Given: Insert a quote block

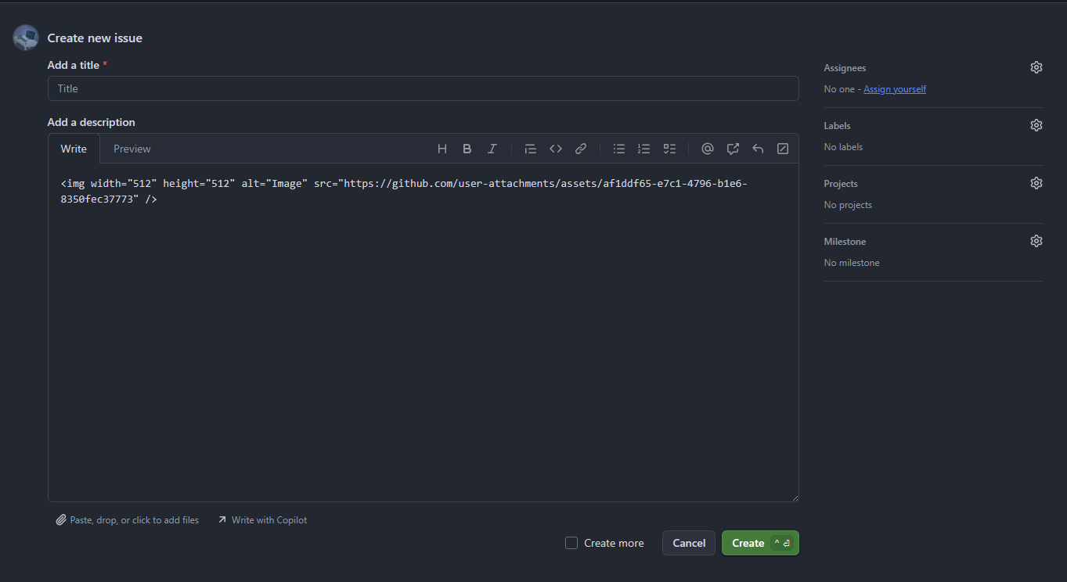Looking at the screenshot, I should tap(531, 149).
